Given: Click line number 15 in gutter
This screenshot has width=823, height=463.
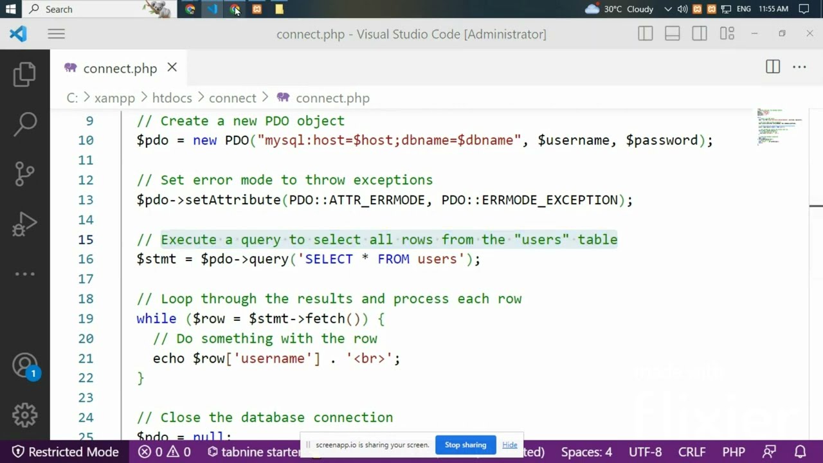Looking at the screenshot, I should (x=86, y=239).
